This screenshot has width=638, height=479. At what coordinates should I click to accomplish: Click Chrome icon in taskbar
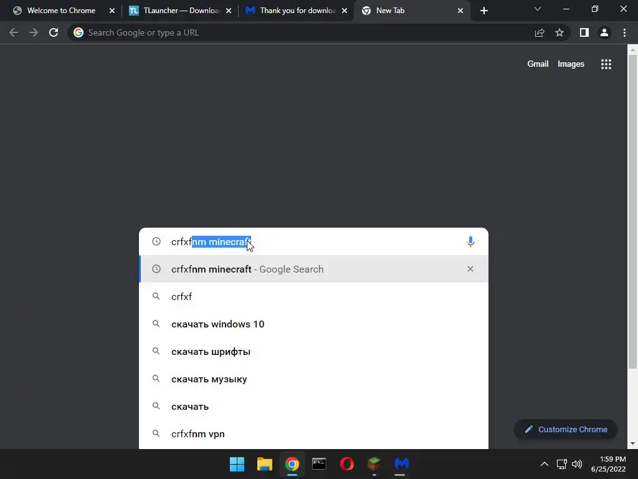pos(292,464)
